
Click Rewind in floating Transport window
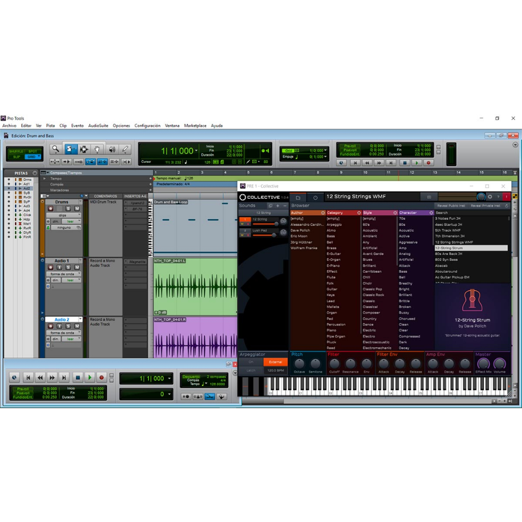[x=40, y=378]
